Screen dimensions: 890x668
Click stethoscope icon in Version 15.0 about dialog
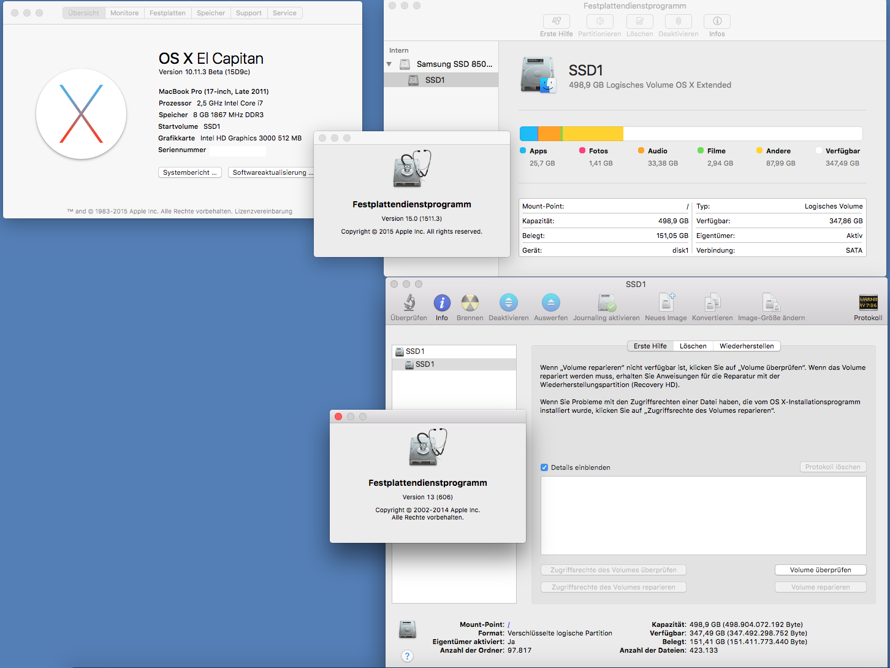tap(412, 168)
